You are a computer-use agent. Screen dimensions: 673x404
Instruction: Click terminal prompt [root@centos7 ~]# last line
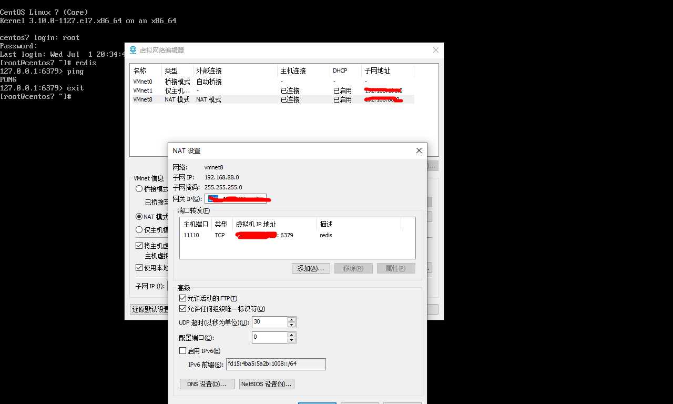click(36, 97)
